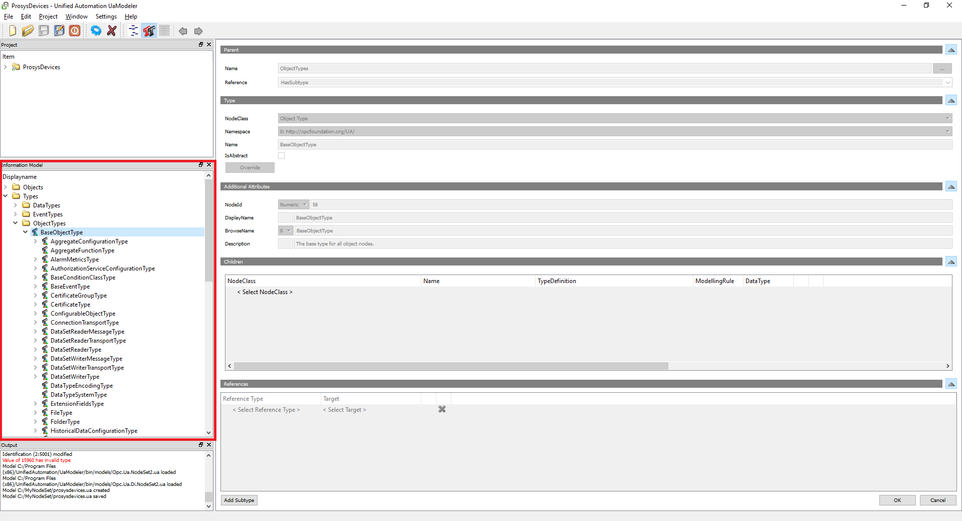Undock the Project panel
The width and height of the screenshot is (962, 521).
point(201,45)
